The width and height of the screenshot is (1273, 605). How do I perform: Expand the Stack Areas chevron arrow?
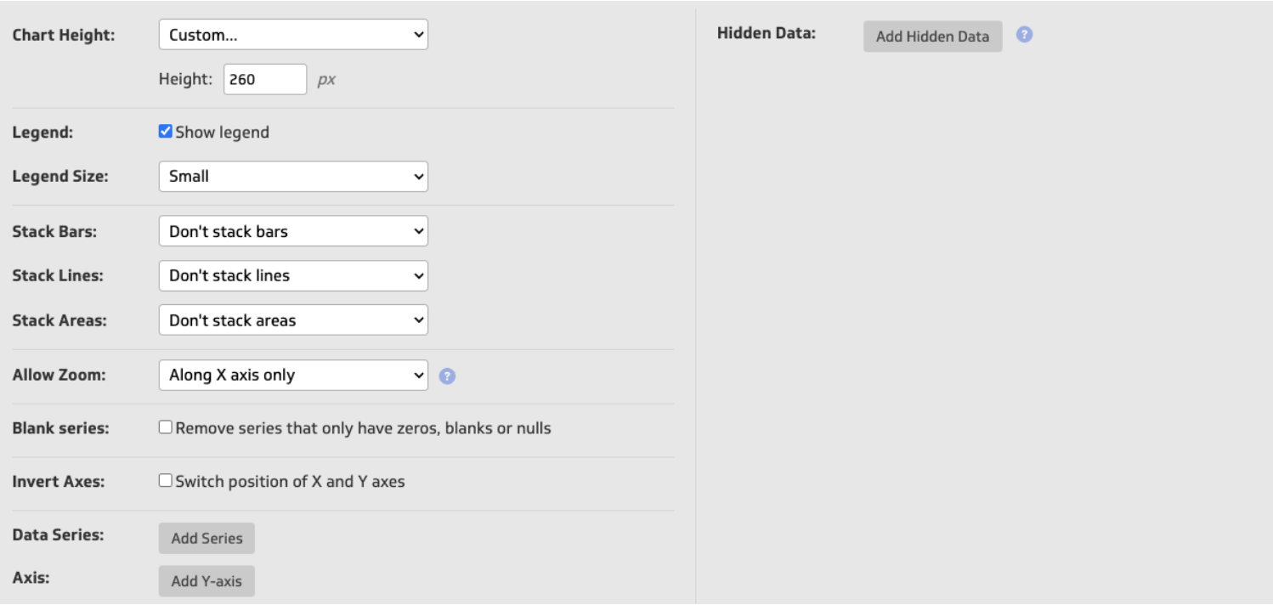point(418,319)
